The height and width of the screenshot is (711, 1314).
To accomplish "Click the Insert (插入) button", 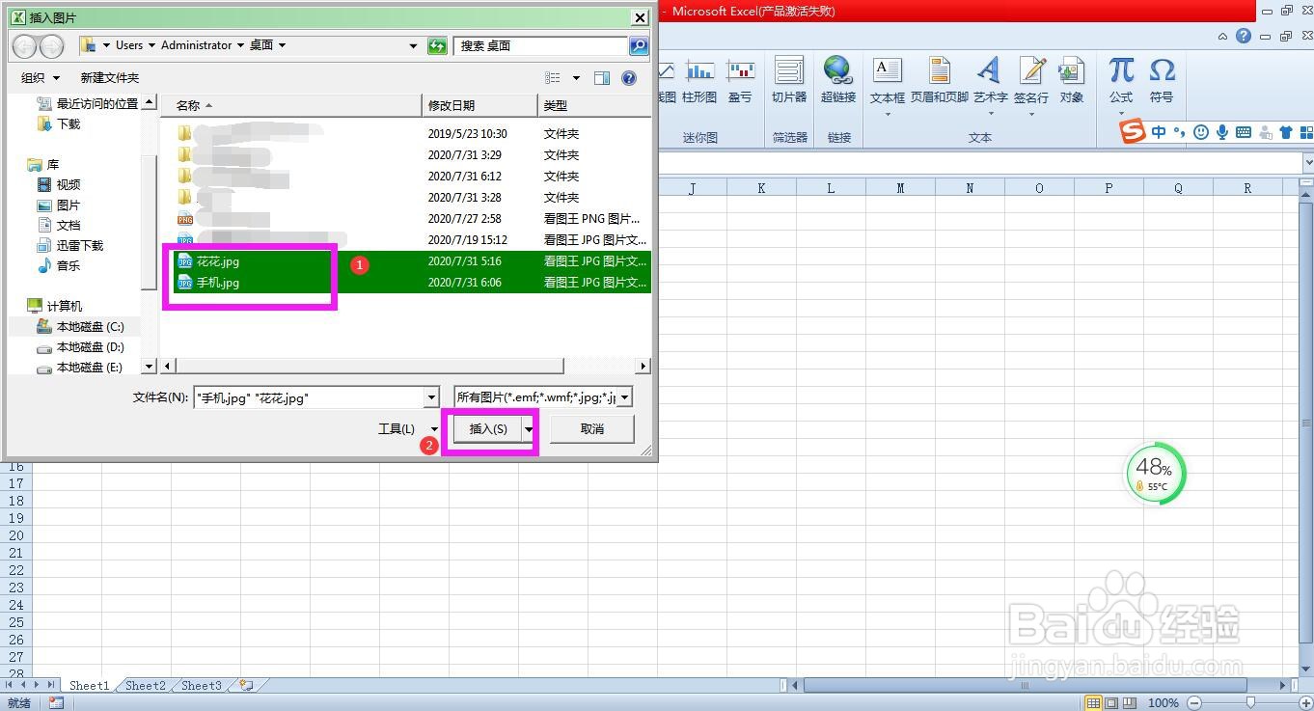I will (x=488, y=429).
